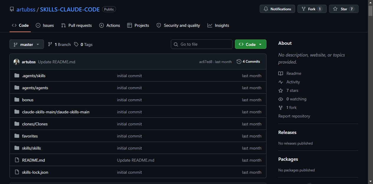Open the Releases heading link
The width and height of the screenshot is (373, 184).
pyautogui.click(x=287, y=132)
